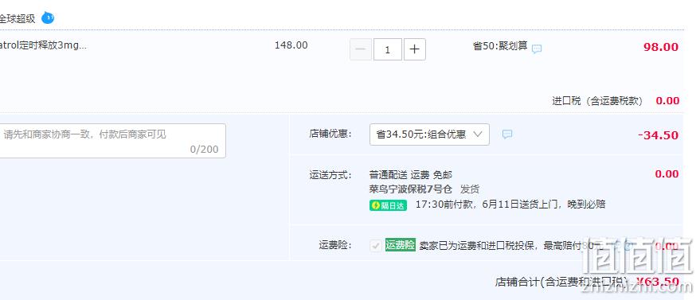Click the 17:30前付款 delivery promise text
The width and height of the screenshot is (700, 300).
510,205
